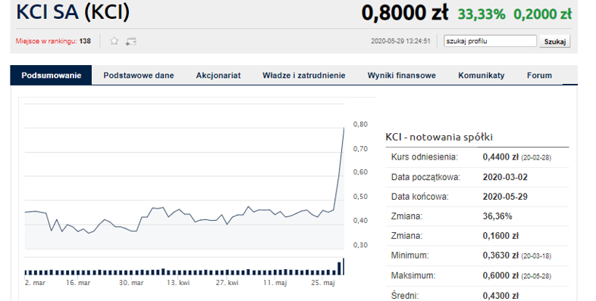596x301 pixels.
Task: Click the timestamp 2020-05-29 13:24:51
Action: pyautogui.click(x=400, y=41)
